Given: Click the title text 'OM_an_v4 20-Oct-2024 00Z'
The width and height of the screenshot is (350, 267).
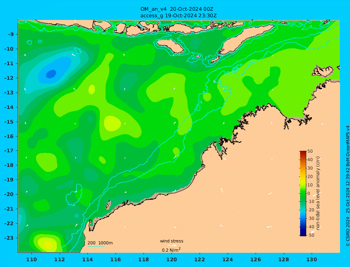Looking at the screenshot, I should [x=177, y=9].
